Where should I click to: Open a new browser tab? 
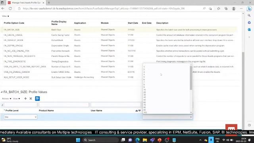point(49,3)
